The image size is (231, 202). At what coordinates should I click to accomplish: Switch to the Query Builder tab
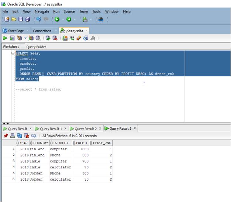(36, 47)
